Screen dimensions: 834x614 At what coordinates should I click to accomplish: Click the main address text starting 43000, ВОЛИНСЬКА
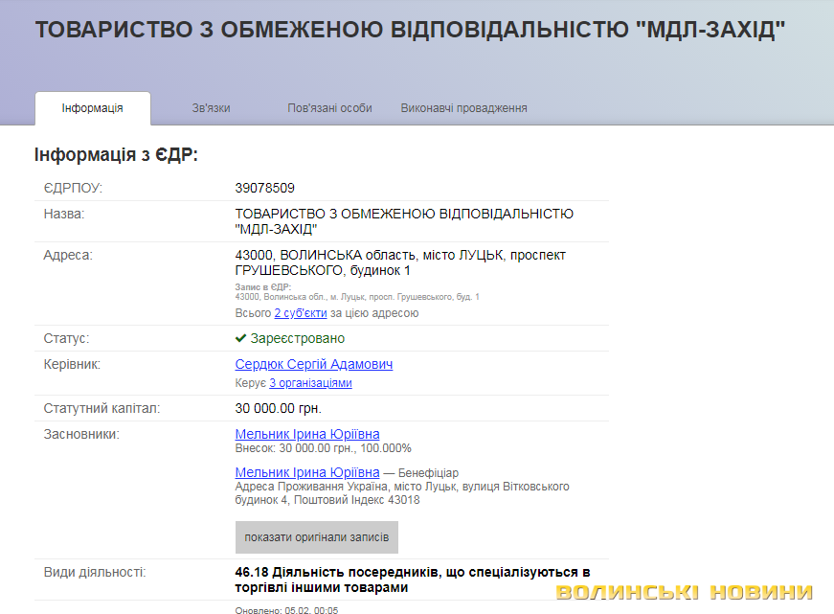click(399, 262)
